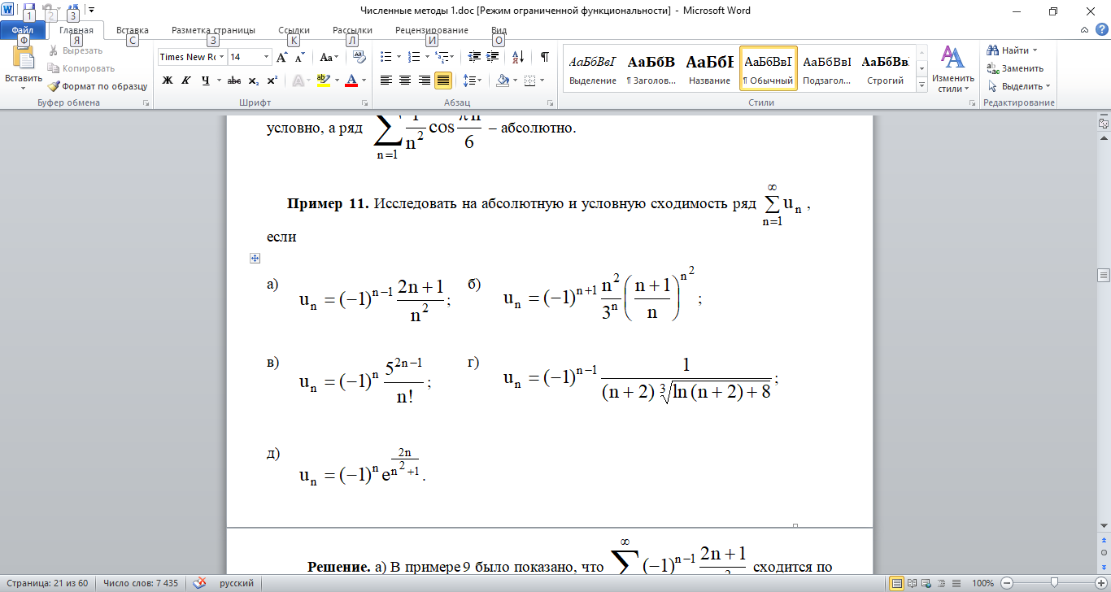Open the paragraph shading fill dropdown
Image resolution: width=1111 pixels, height=592 pixels.
[515, 80]
